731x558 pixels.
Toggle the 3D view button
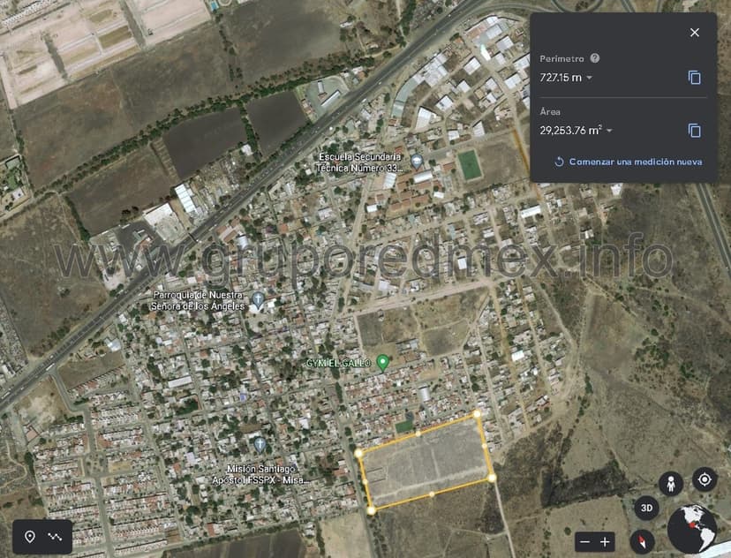(646, 509)
